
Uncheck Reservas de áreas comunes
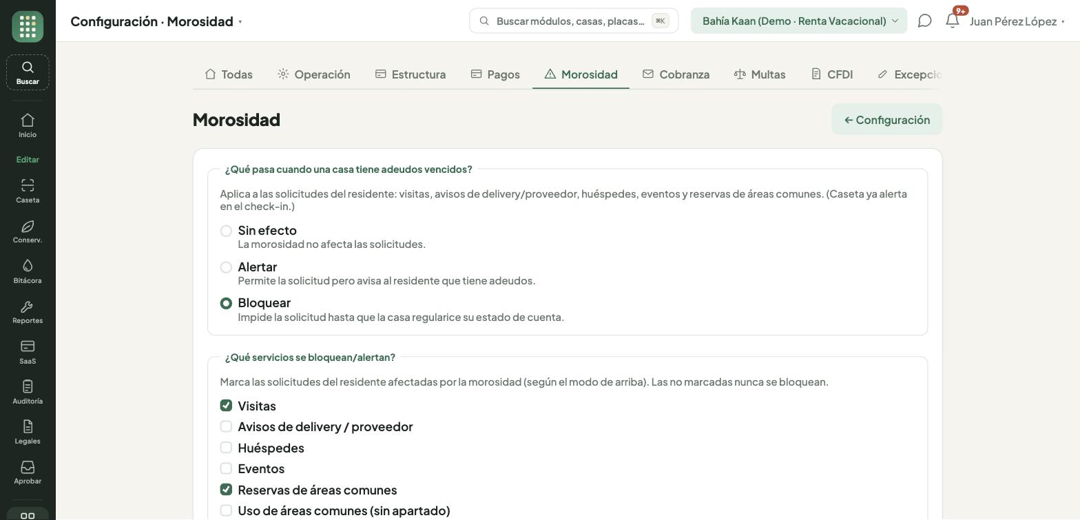coord(226,490)
